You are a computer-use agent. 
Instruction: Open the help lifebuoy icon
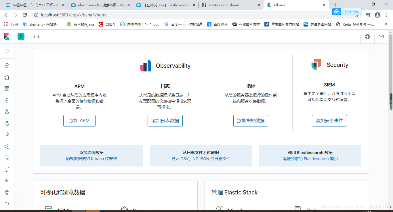click(x=367, y=37)
